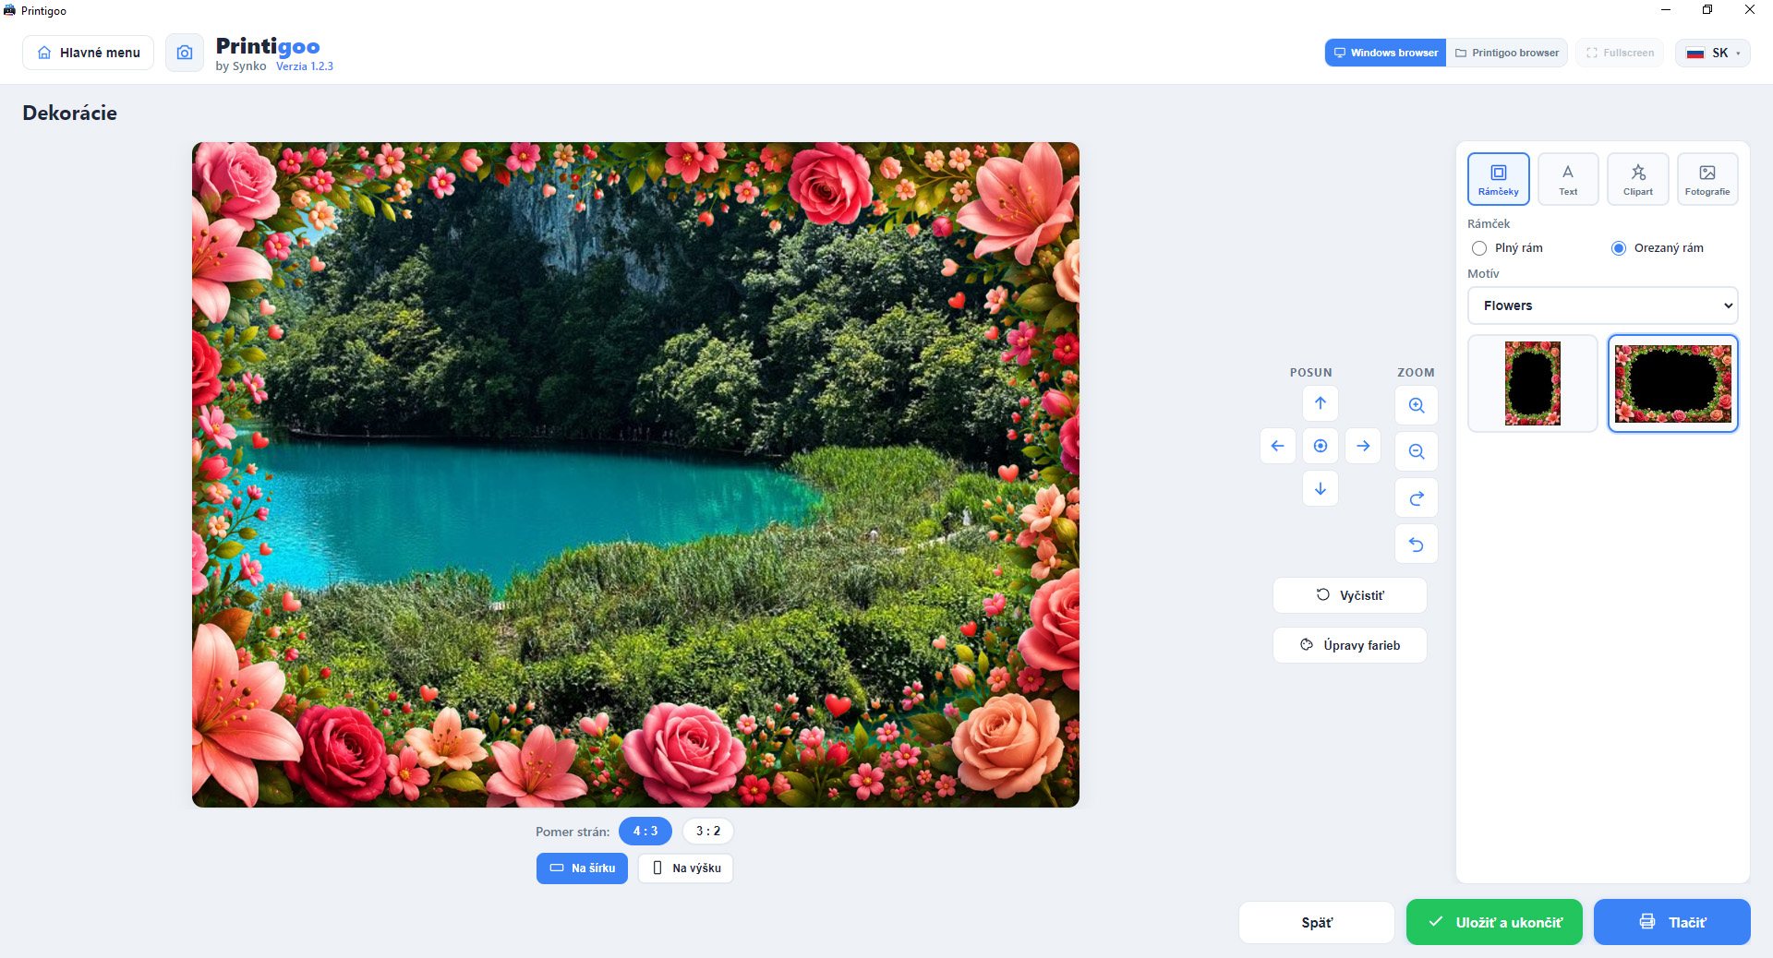The width and height of the screenshot is (1773, 958).
Task: Zoom in on the photo
Action: click(1417, 405)
